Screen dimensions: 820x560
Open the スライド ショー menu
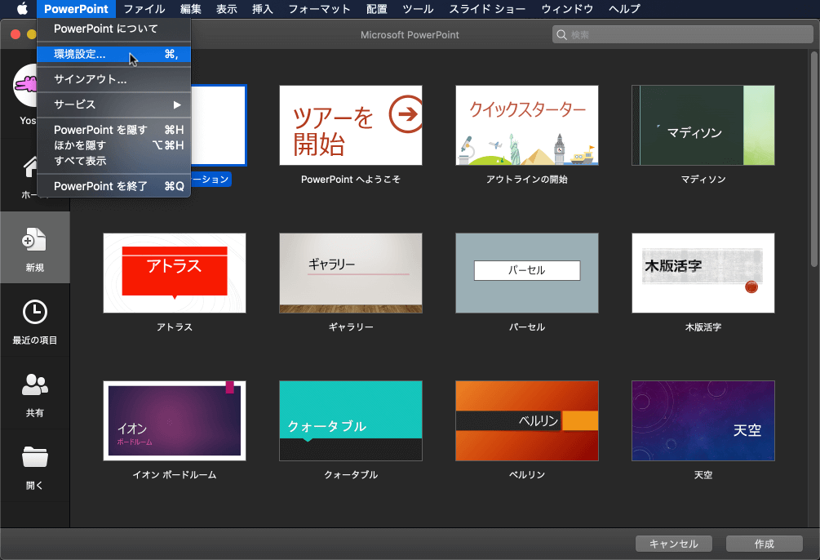tap(487, 9)
